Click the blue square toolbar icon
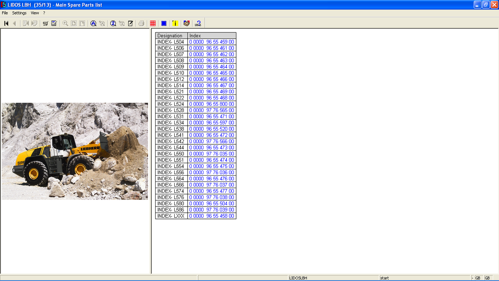 pyautogui.click(x=164, y=23)
